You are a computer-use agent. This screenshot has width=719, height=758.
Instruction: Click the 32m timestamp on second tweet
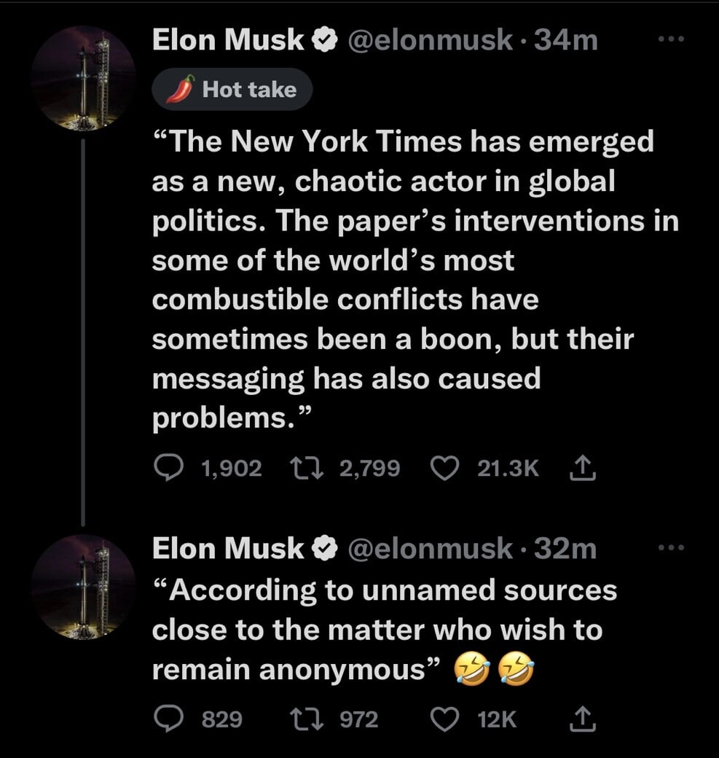(x=565, y=549)
